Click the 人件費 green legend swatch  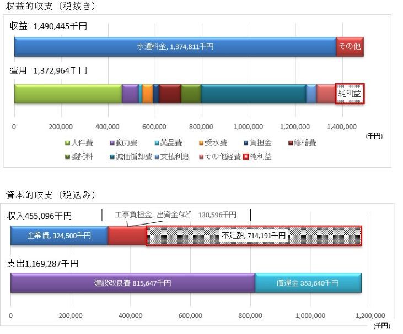click(x=68, y=143)
